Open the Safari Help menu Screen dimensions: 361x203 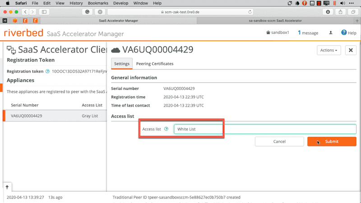coord(157,3)
